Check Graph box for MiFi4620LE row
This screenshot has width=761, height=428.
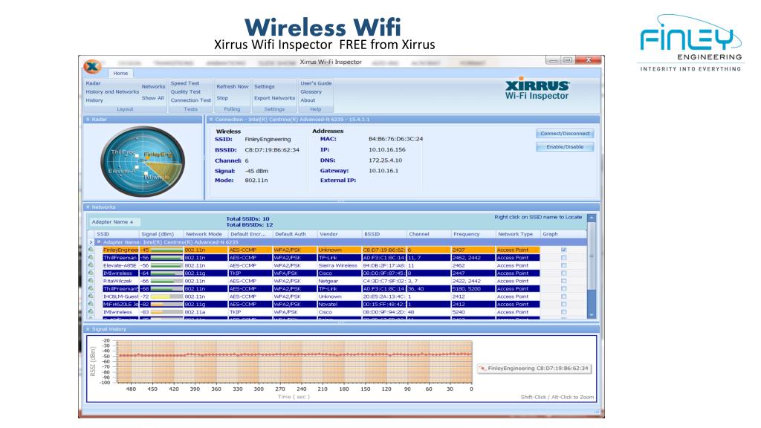563,304
